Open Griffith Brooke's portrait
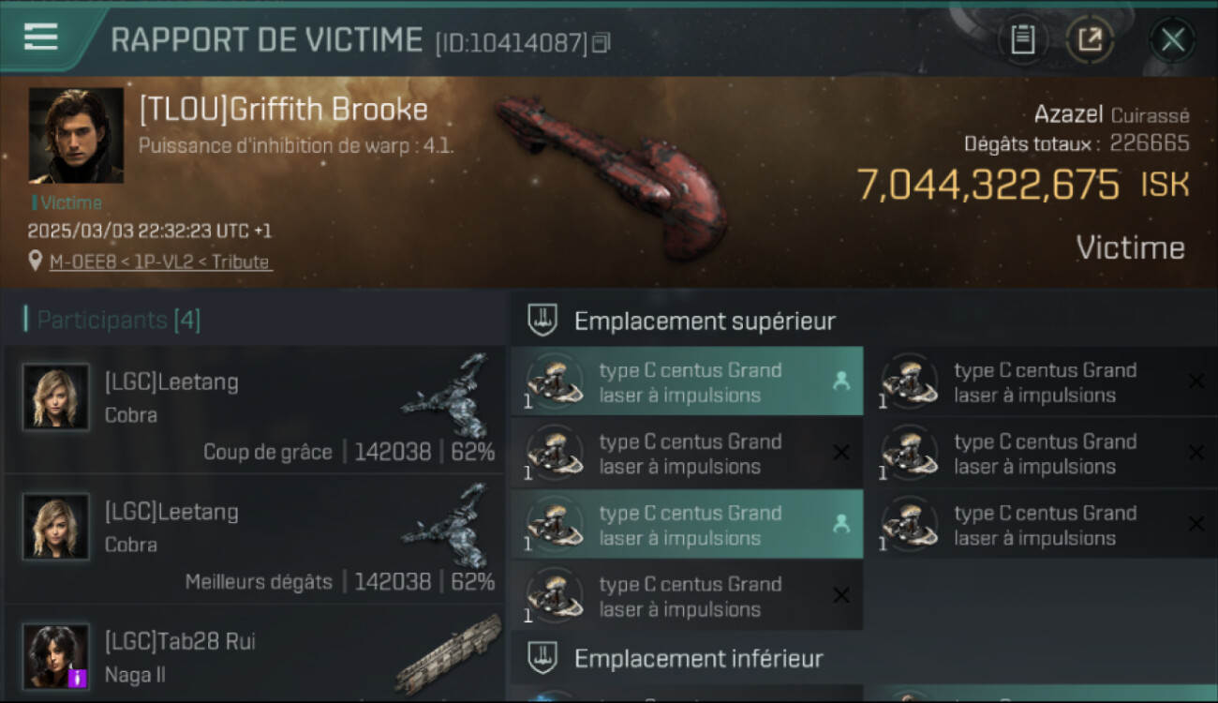This screenshot has height=703, width=1218. (x=76, y=135)
